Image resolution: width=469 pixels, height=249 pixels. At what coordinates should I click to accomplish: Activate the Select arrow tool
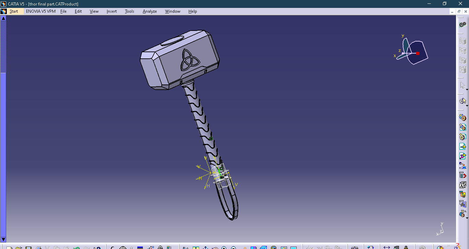point(462,85)
